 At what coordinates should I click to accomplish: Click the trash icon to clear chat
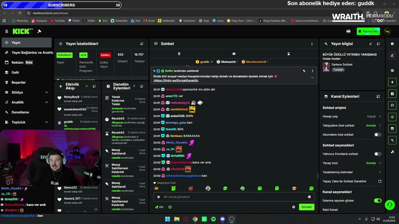(x=179, y=54)
